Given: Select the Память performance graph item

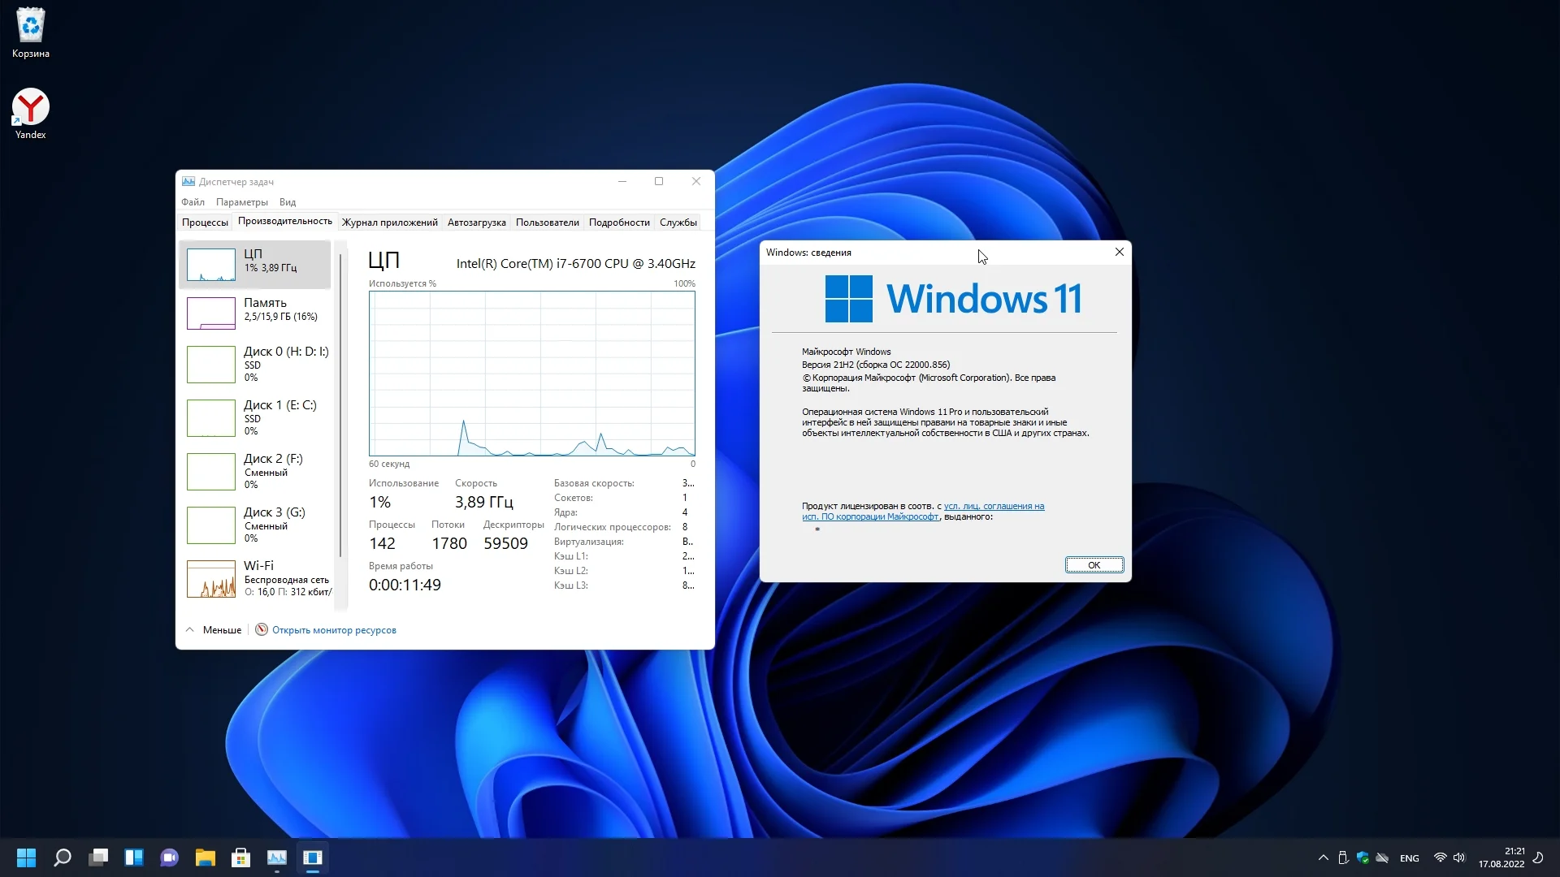Looking at the screenshot, I should click(255, 313).
